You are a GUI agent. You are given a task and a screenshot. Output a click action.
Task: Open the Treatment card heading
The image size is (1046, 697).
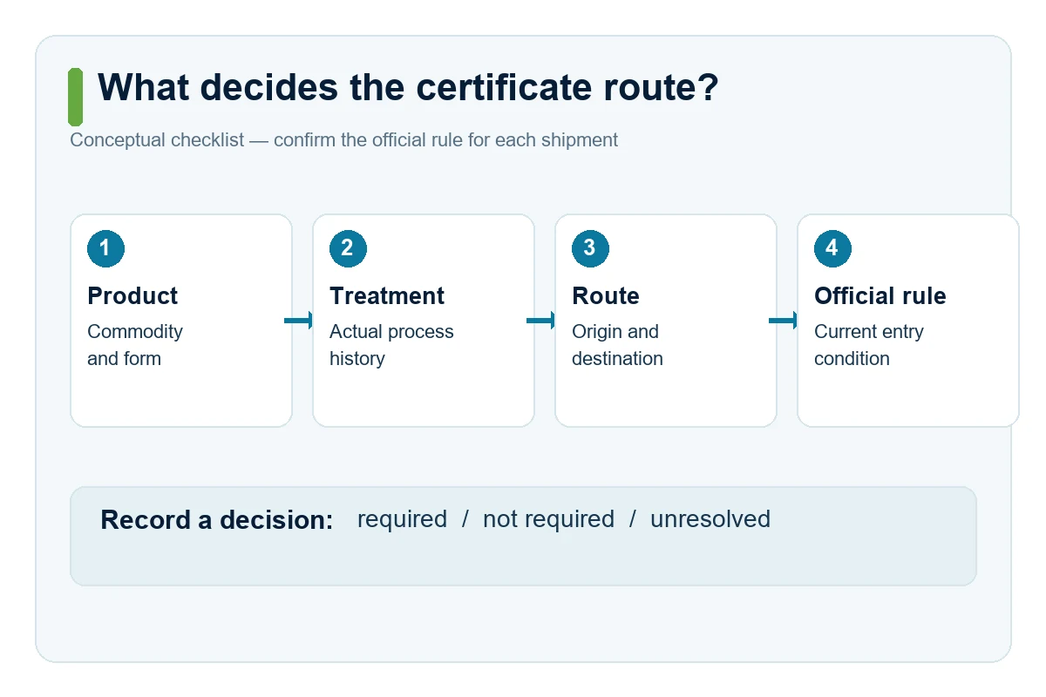tap(387, 296)
